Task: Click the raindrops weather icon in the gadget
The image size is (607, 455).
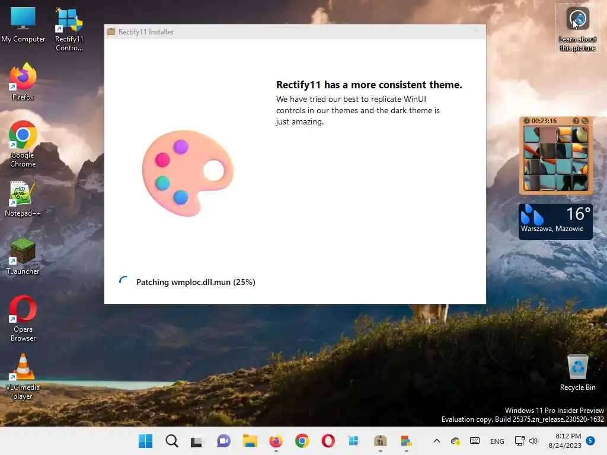Action: (x=532, y=214)
